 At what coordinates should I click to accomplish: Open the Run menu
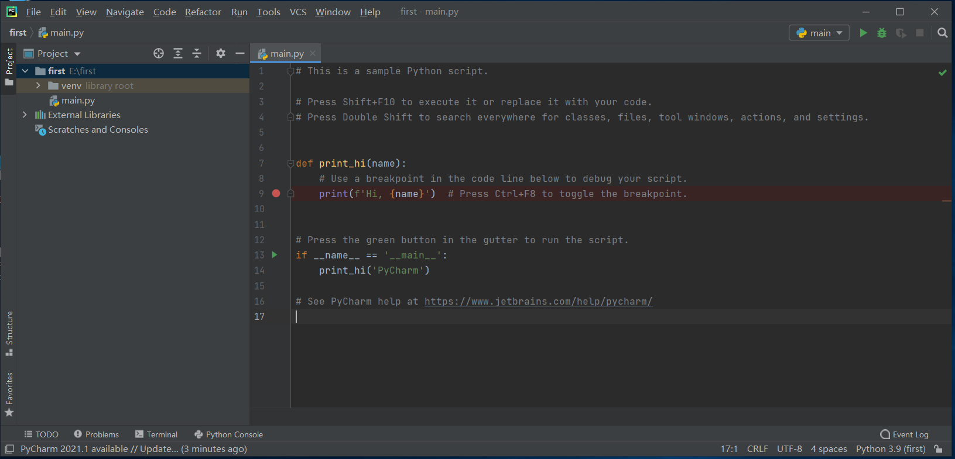(239, 12)
